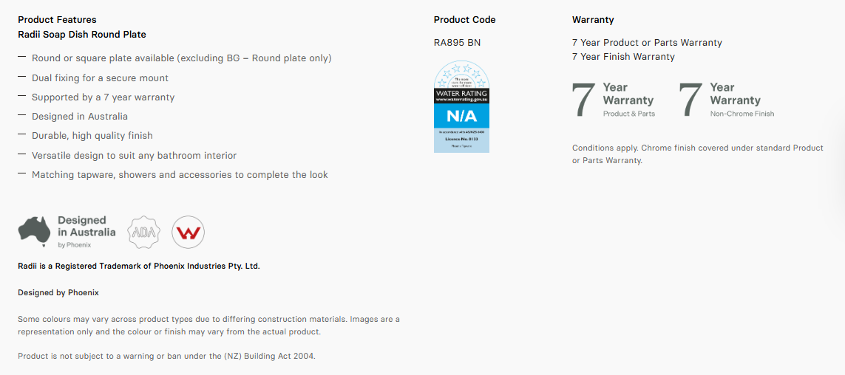Click the NZ Building Act 2004 statement
The height and width of the screenshot is (375, 845).
(x=166, y=356)
